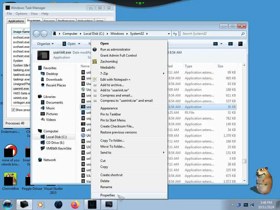This screenshot has height=210, width=280.
Task: Expand the chevron after System32 in breadcrumb
Action: [147, 34]
